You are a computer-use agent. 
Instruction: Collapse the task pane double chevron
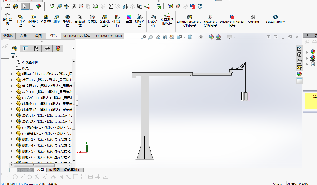[306, 35]
